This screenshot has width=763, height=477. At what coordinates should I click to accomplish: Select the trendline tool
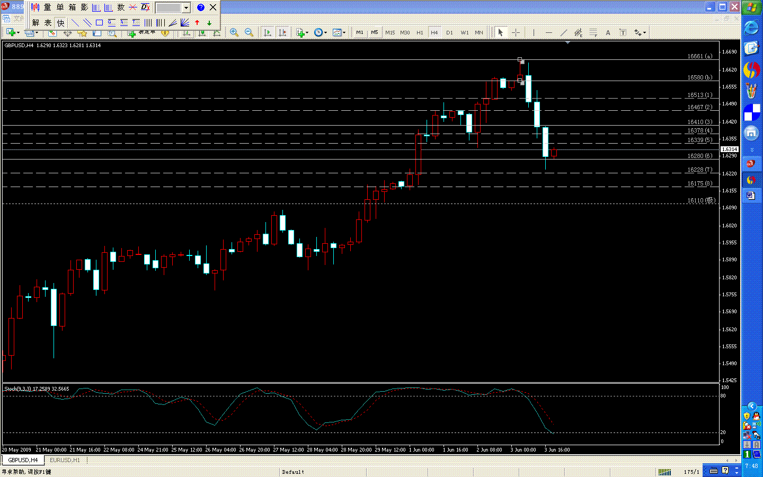563,33
